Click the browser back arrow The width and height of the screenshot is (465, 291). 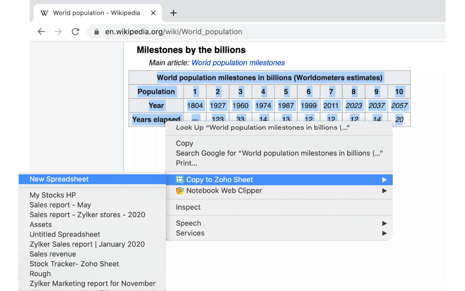click(41, 32)
